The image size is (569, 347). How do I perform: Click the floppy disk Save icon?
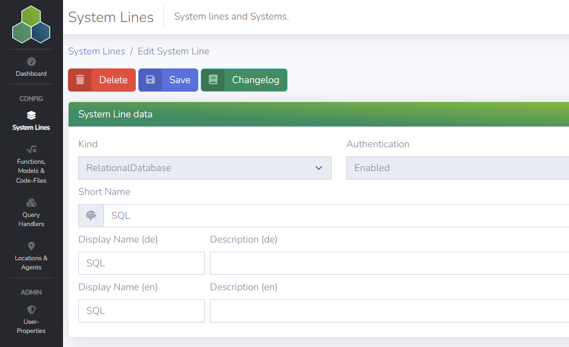(x=151, y=79)
